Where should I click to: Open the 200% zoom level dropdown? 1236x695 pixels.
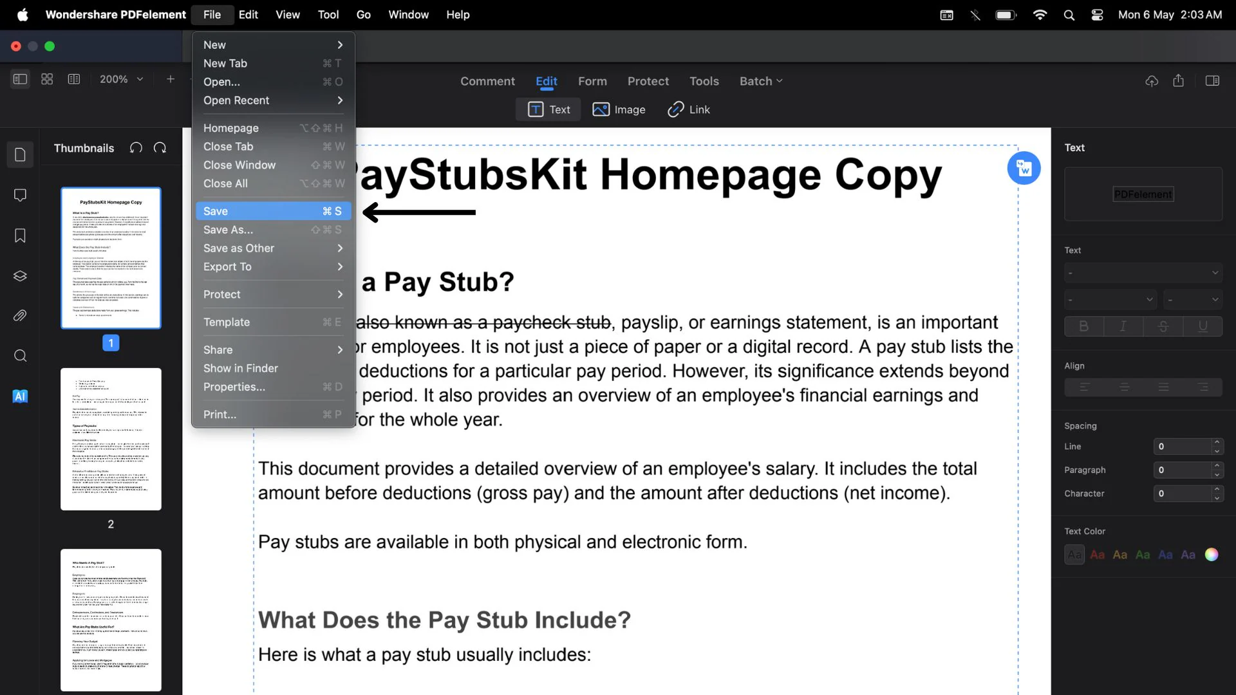[121, 79]
